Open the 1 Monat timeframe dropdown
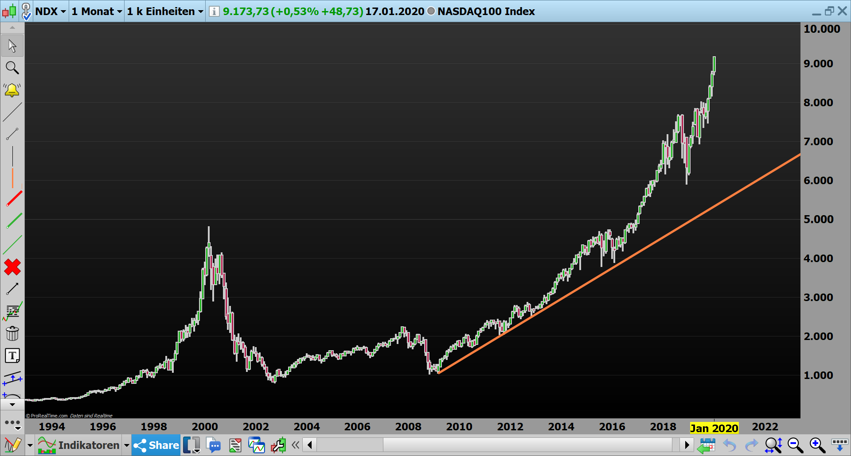Image resolution: width=851 pixels, height=456 pixels. pos(96,12)
